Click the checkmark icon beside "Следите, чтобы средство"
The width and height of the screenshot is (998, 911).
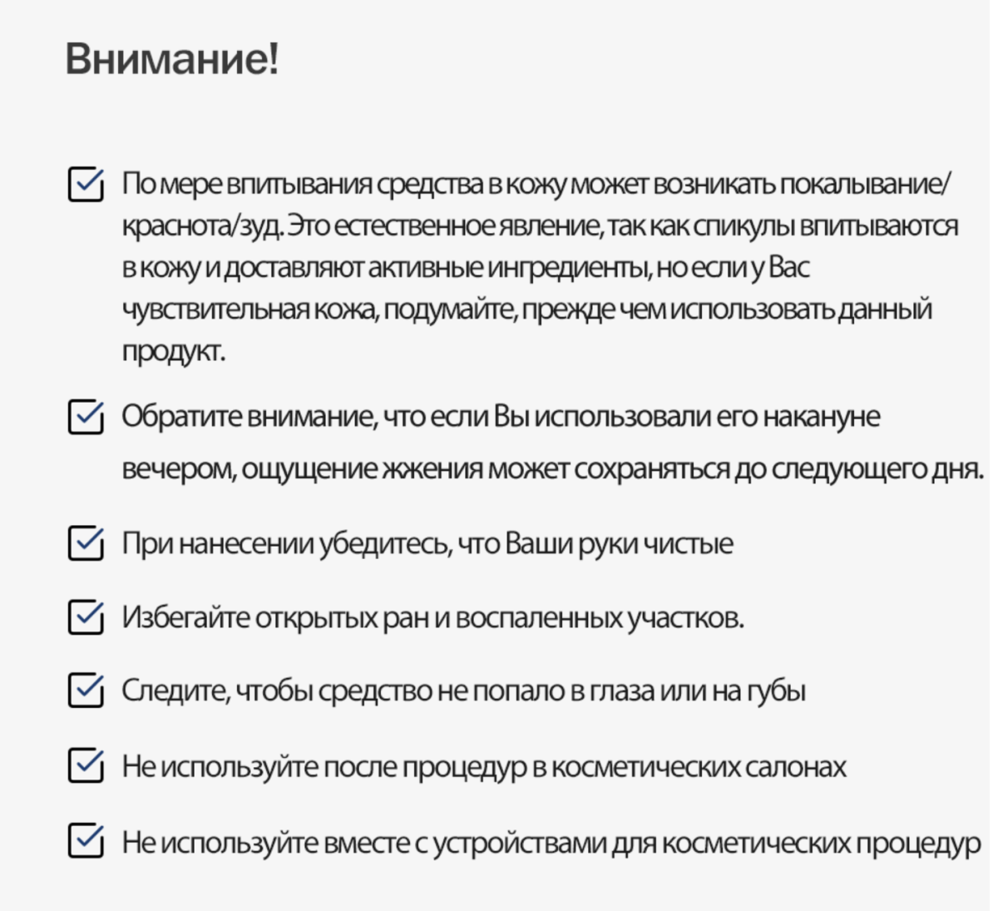pos(85,691)
